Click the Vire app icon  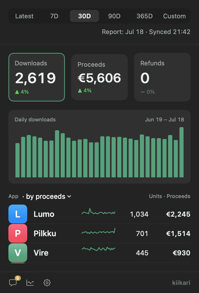pyautogui.click(x=18, y=253)
